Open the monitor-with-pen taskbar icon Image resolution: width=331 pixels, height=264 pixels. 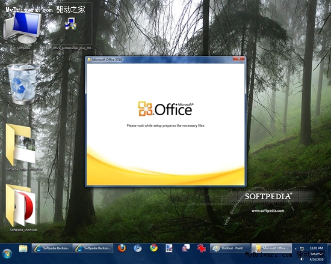click(169, 248)
